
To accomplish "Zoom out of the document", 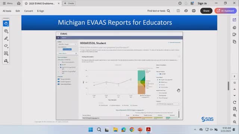I will pyautogui.click(x=235, y=122).
